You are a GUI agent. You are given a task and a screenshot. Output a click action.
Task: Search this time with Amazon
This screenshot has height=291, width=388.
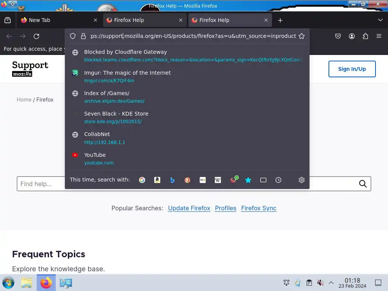point(157,180)
